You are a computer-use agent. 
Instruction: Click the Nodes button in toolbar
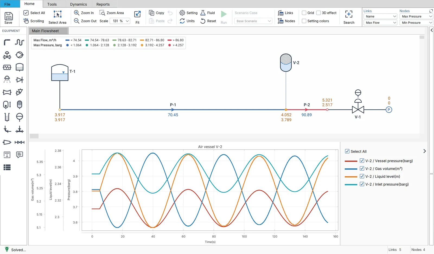[x=286, y=21]
